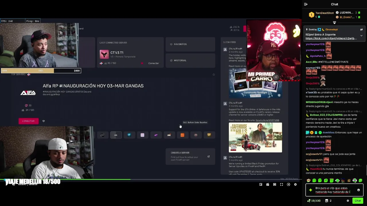Click the LAST CONNECTED SERVER heading
The width and height of the screenshot is (367, 206).
113,43
